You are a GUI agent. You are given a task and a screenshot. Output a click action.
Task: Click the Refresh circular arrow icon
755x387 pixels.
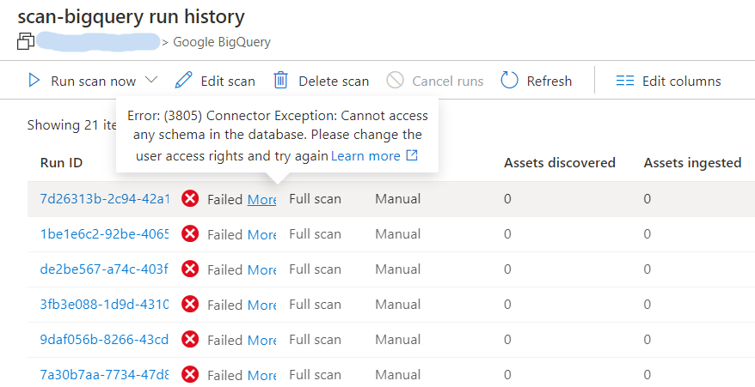click(509, 81)
